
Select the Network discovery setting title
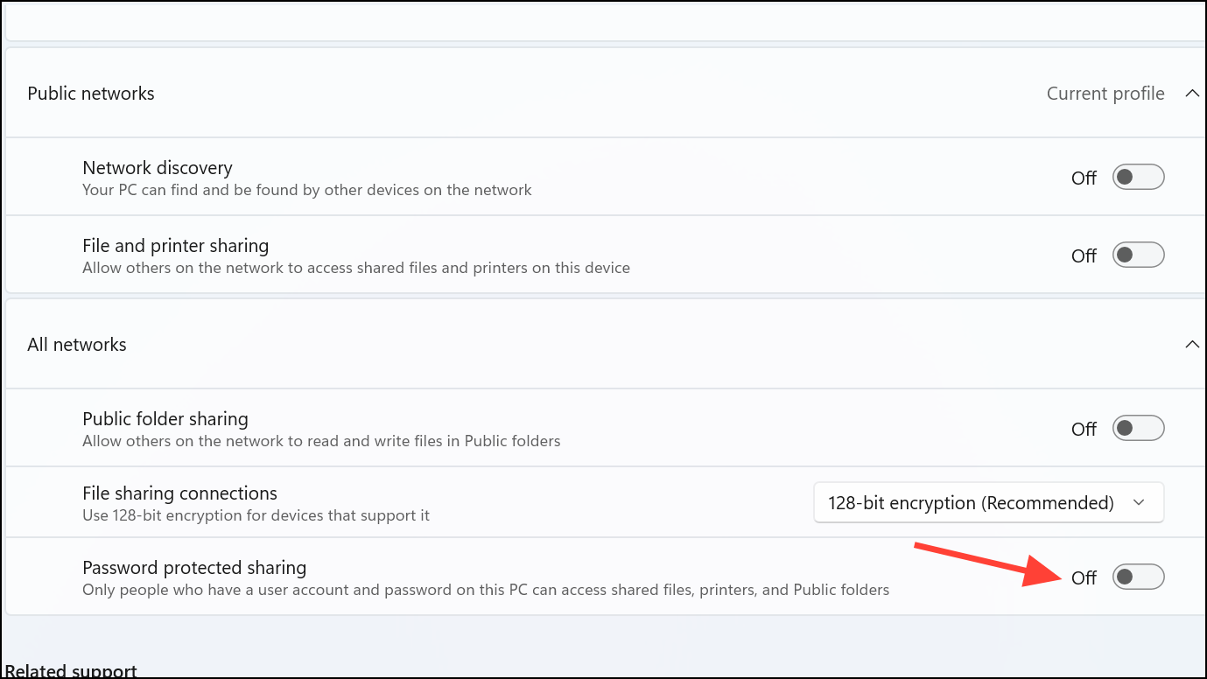click(158, 168)
